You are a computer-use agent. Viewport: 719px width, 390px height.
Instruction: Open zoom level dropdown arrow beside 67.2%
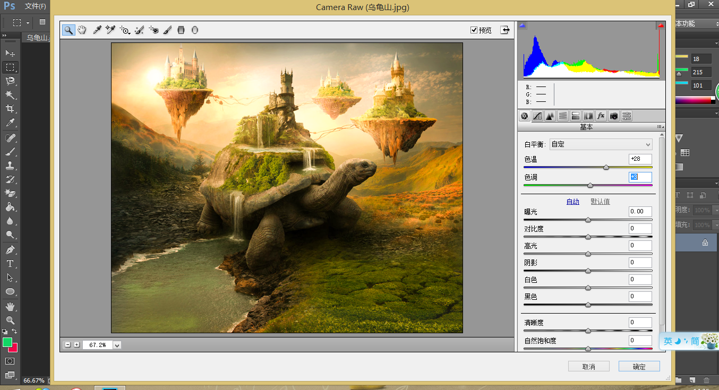pos(117,345)
